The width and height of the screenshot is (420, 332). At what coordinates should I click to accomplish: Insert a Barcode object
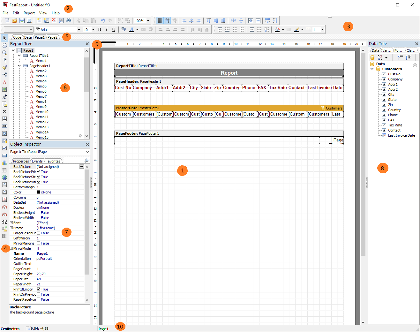point(4,236)
